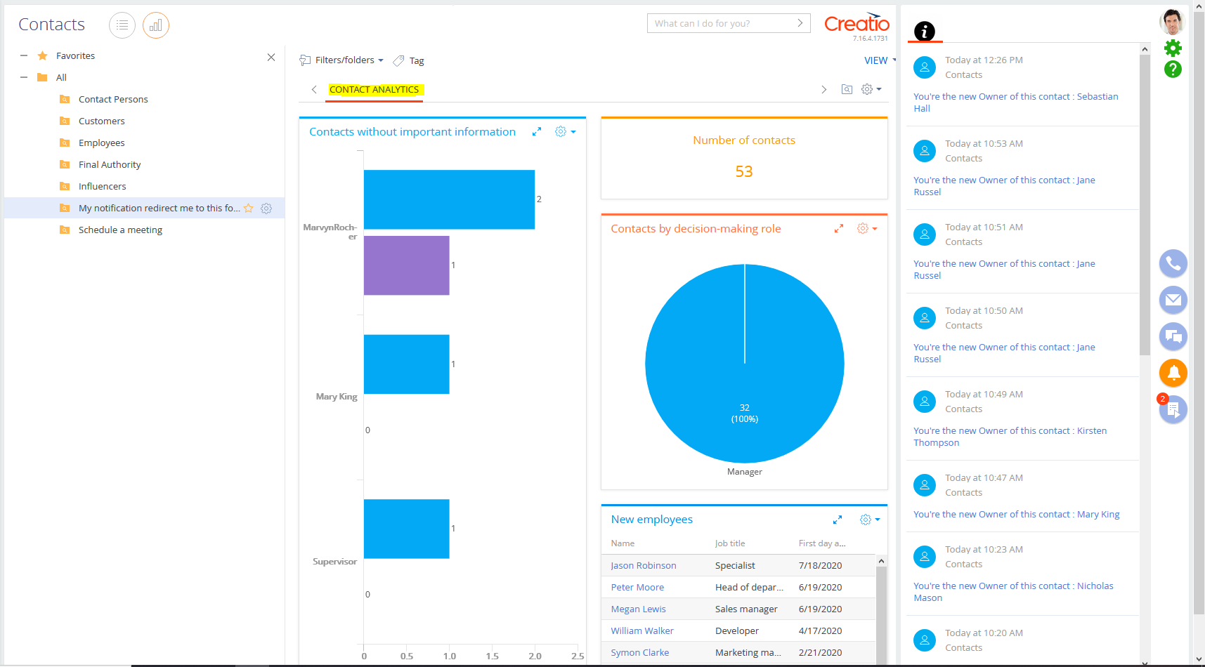
Task: Open Sebastian Hall owner notification
Action: point(1016,103)
